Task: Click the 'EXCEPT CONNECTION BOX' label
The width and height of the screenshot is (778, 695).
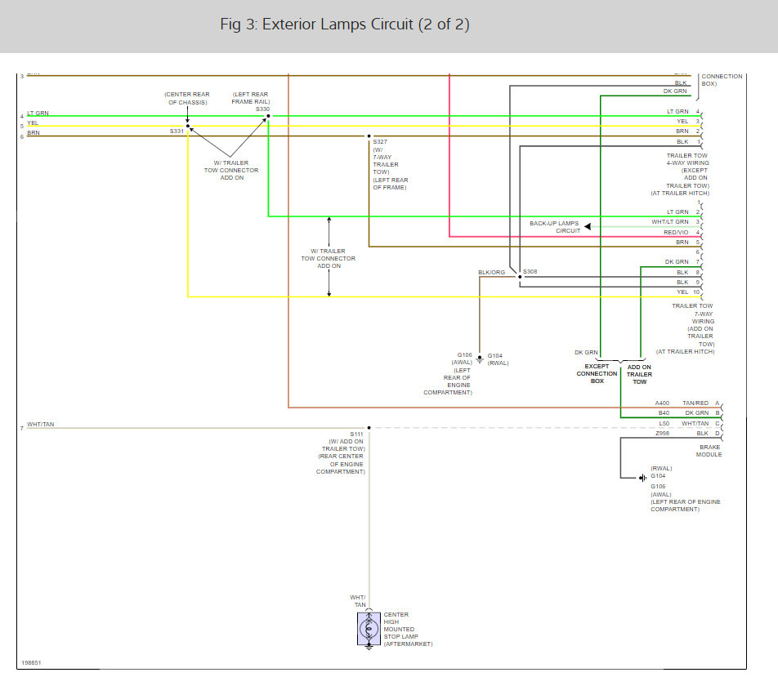Action: coord(597,374)
